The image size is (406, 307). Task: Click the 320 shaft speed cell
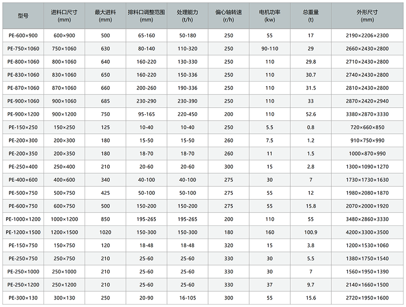coord(228,246)
